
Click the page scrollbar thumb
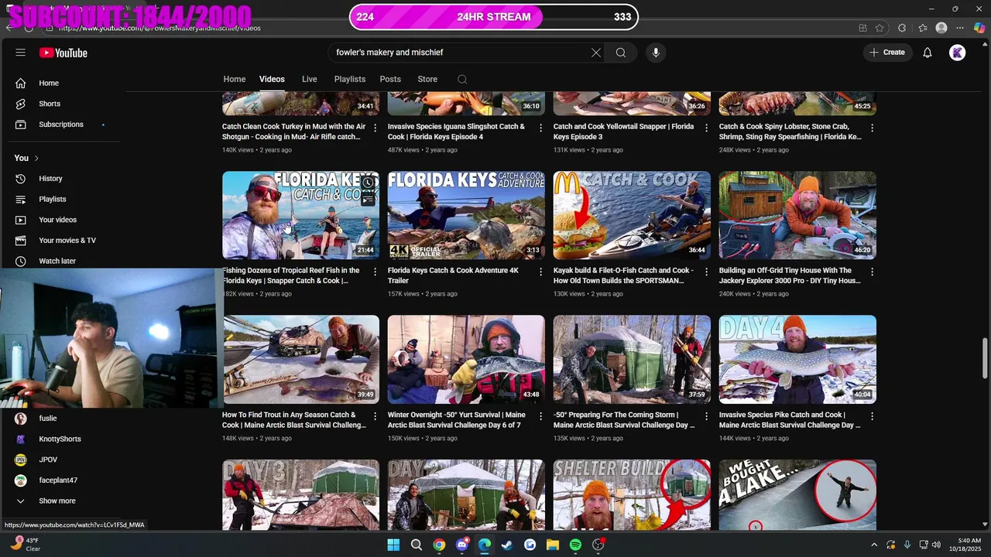[x=985, y=359]
